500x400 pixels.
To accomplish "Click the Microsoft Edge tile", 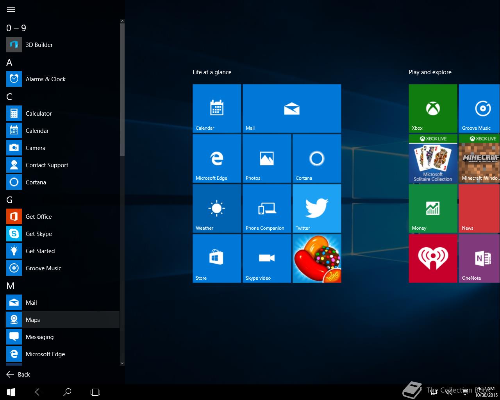I will [x=217, y=159].
